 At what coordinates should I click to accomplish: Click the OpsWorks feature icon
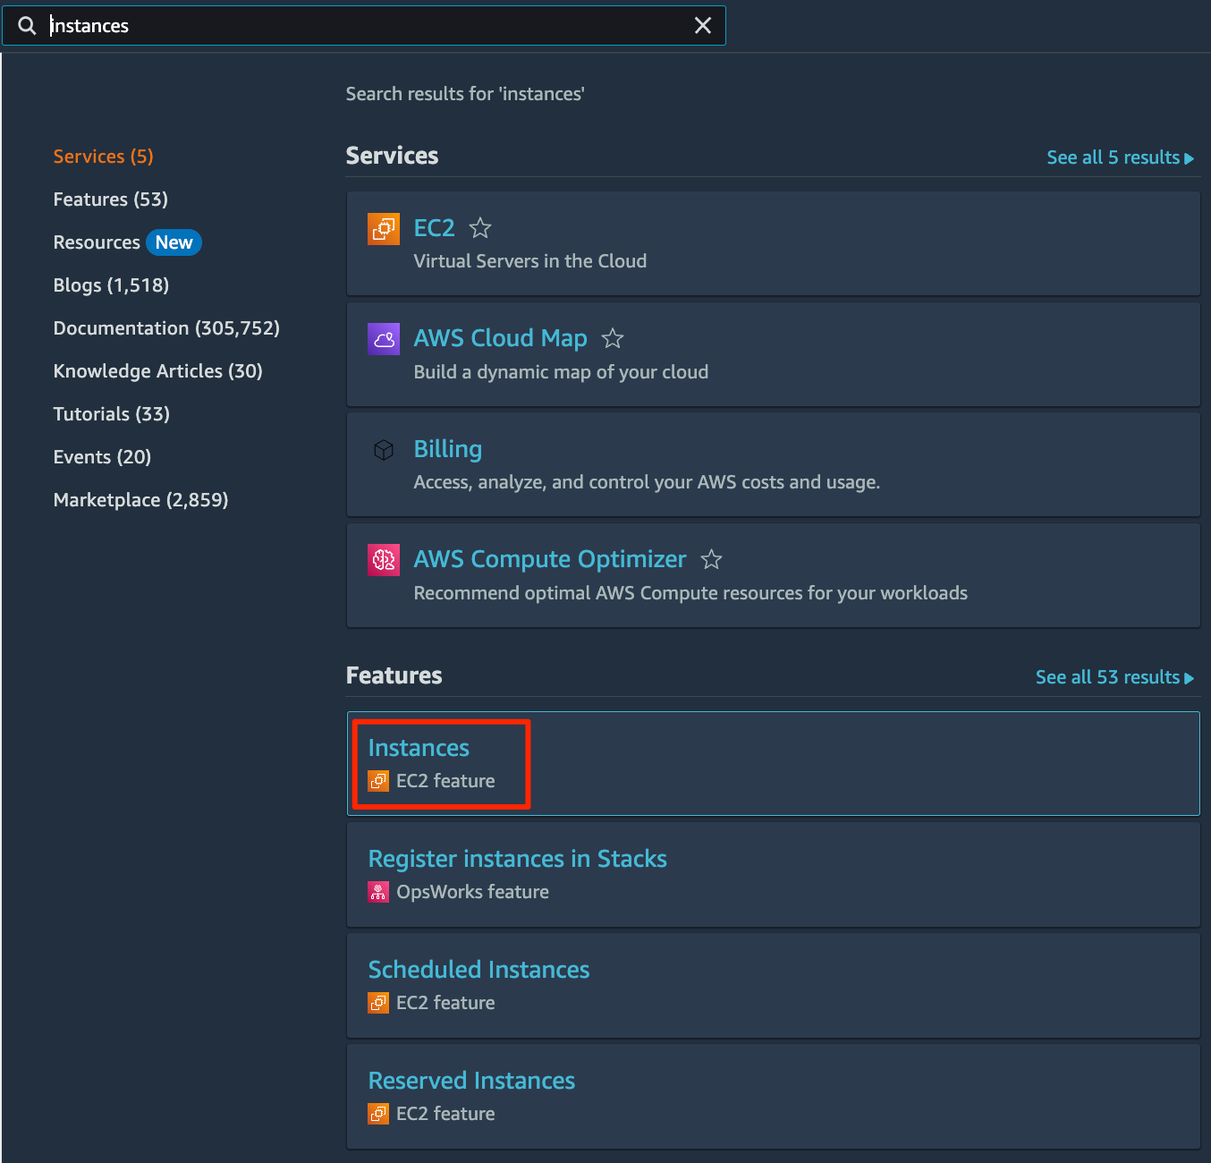click(378, 892)
